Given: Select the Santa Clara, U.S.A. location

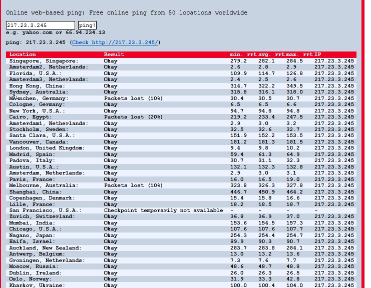Looking at the screenshot, I should pos(42,135).
